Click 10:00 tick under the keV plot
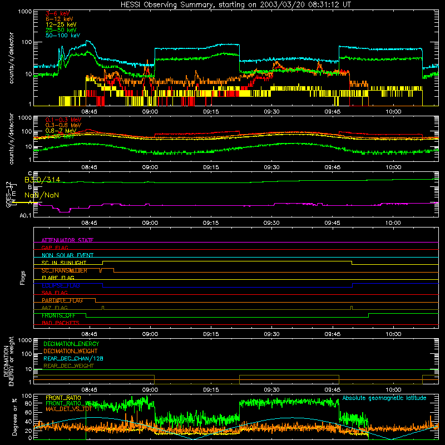Screen dimensions: 445x445 tap(393, 112)
